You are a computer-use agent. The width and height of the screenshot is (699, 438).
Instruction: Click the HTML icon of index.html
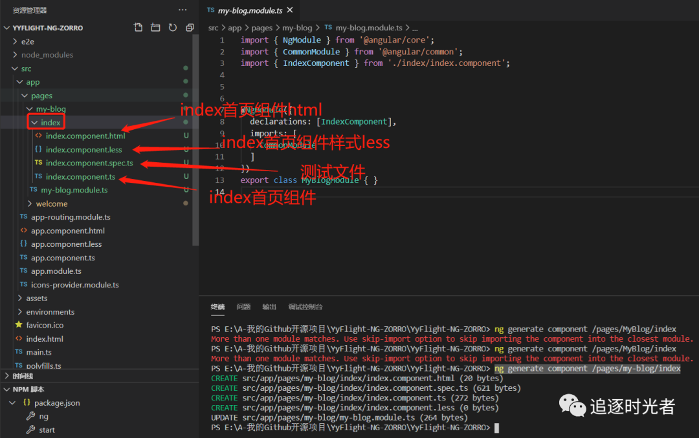[19, 339]
